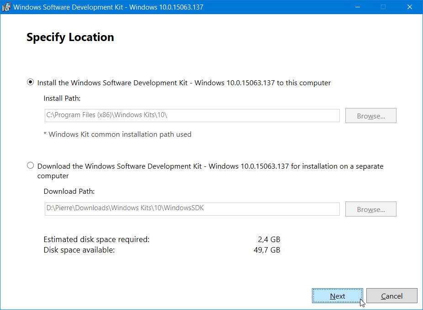Click the installer icon in the title bar
This screenshot has height=310, width=423.
[x=6, y=7]
